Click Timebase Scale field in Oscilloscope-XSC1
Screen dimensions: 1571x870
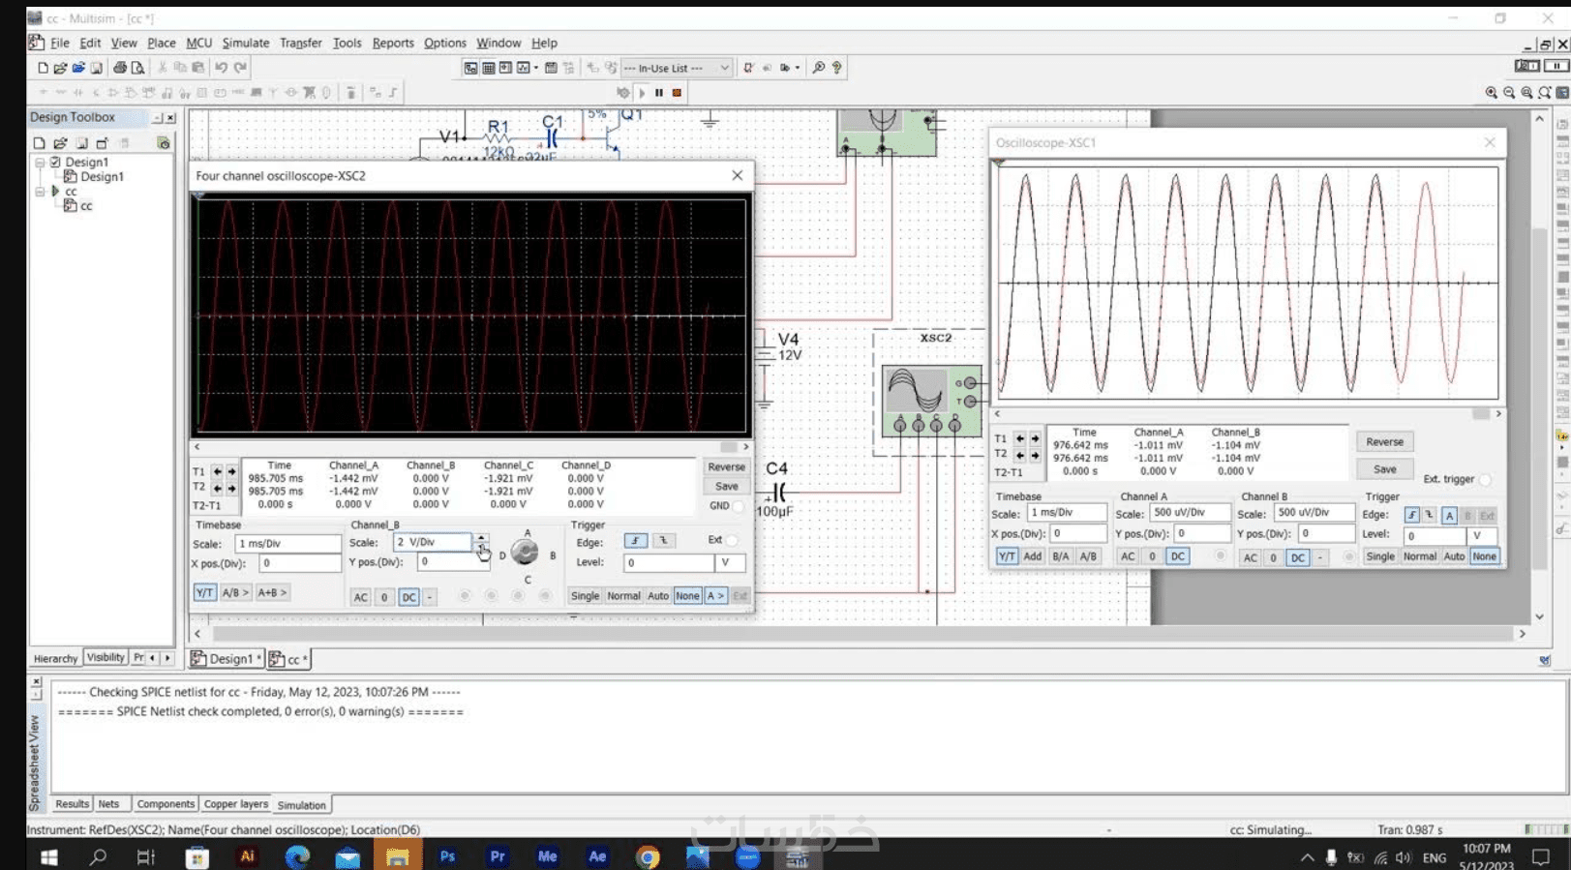1066,512
